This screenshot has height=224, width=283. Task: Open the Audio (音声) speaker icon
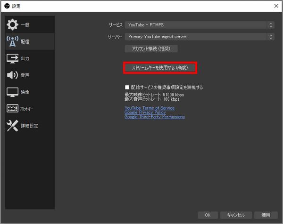point(12,75)
